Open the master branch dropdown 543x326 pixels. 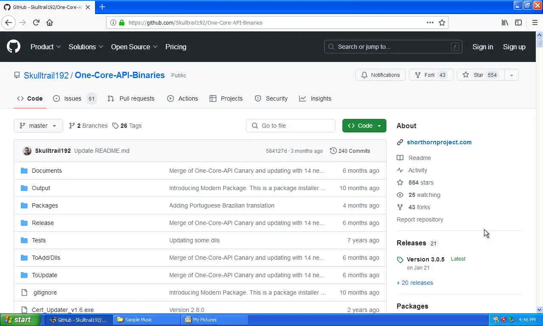click(x=38, y=126)
